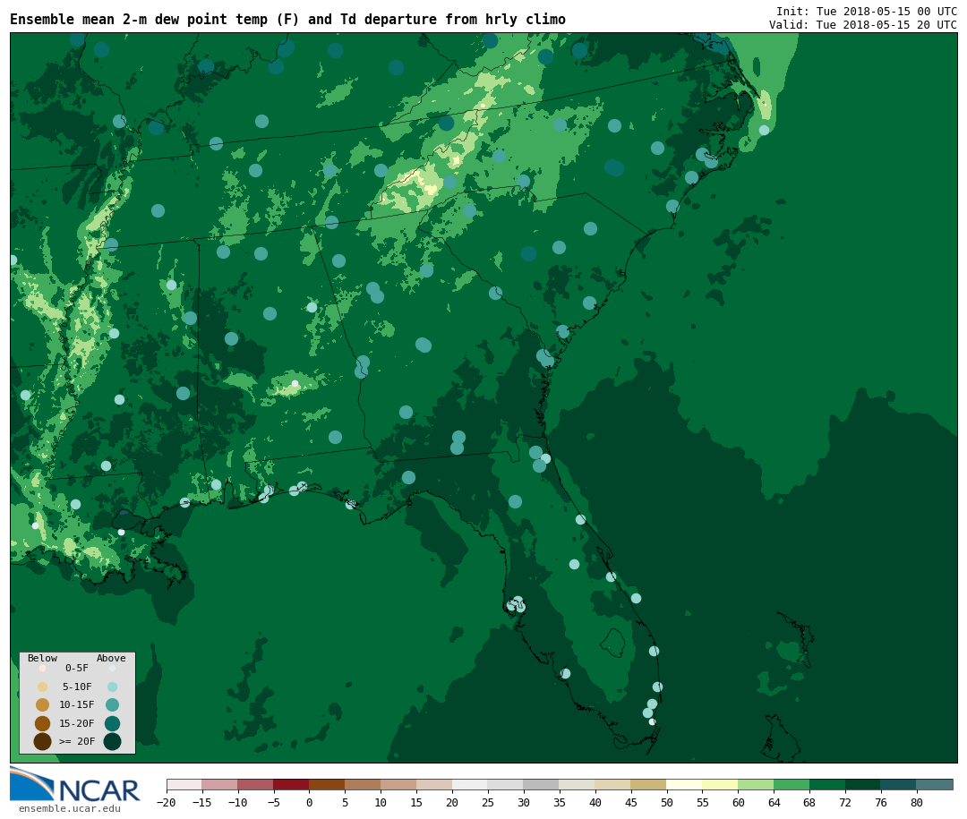The image size is (967, 819).
Task: Click the 'Below' legend column header
Action: 43,658
